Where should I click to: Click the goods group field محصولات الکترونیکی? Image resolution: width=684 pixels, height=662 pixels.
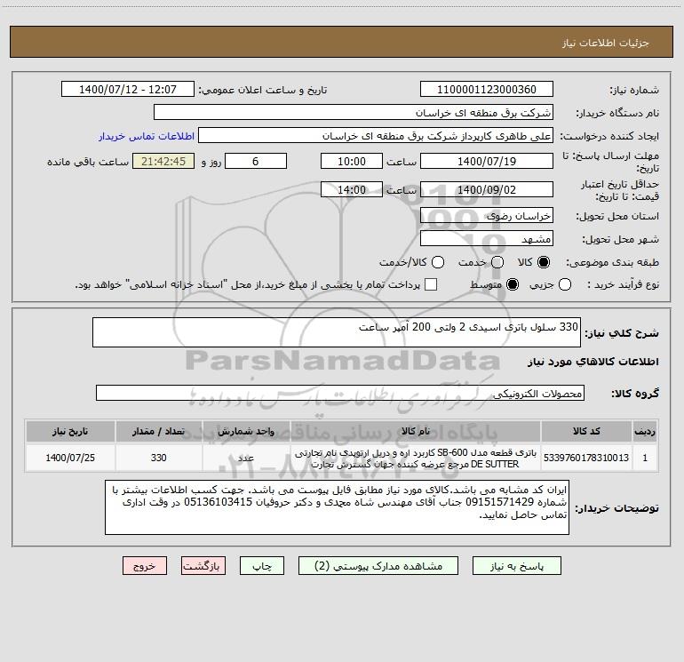click(x=340, y=393)
